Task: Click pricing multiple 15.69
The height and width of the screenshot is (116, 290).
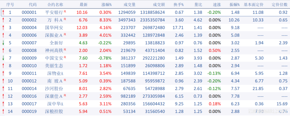Action: pos(282,104)
